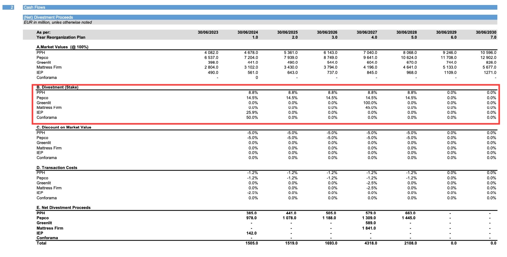507x257 pixels.
Task: Select the "Year Reorganization Plan" row label
Action: pyautogui.click(x=61, y=37)
